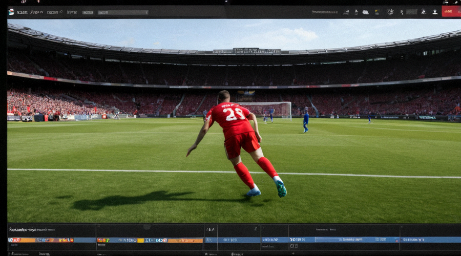461x256 pixels.
Task: Click the gray rectangle toggle in right toolbar
Action: click(x=412, y=12)
